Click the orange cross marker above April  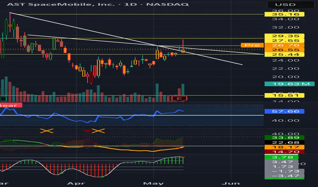click(98, 131)
